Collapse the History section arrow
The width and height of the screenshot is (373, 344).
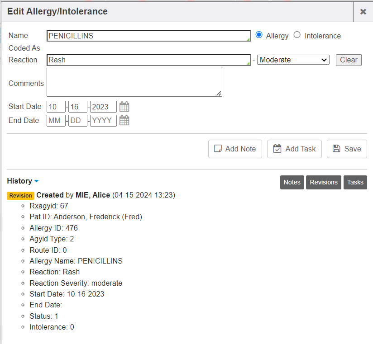click(37, 181)
